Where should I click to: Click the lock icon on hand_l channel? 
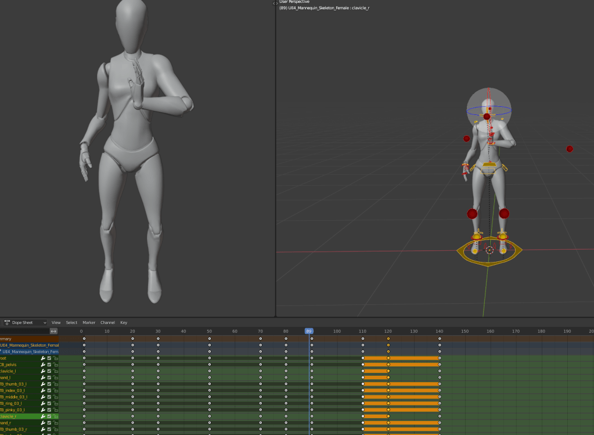(56, 378)
